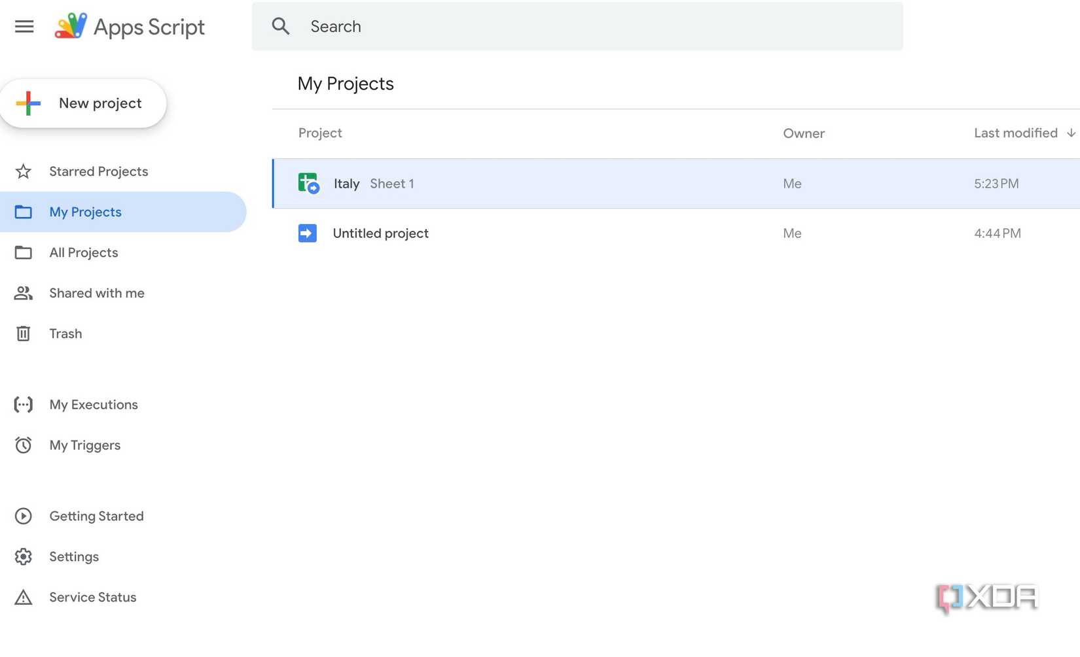The width and height of the screenshot is (1080, 657).
Task: Sort by the Owner column header
Action: click(x=804, y=133)
